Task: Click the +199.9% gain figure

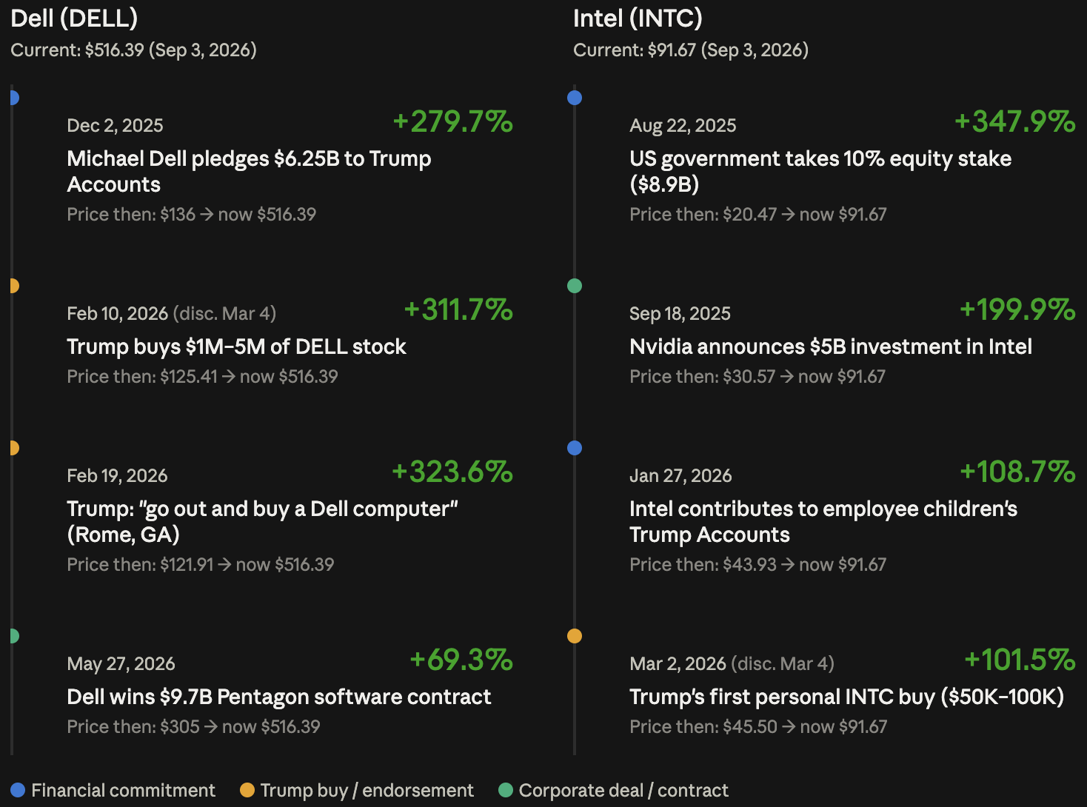Action: point(1017,309)
